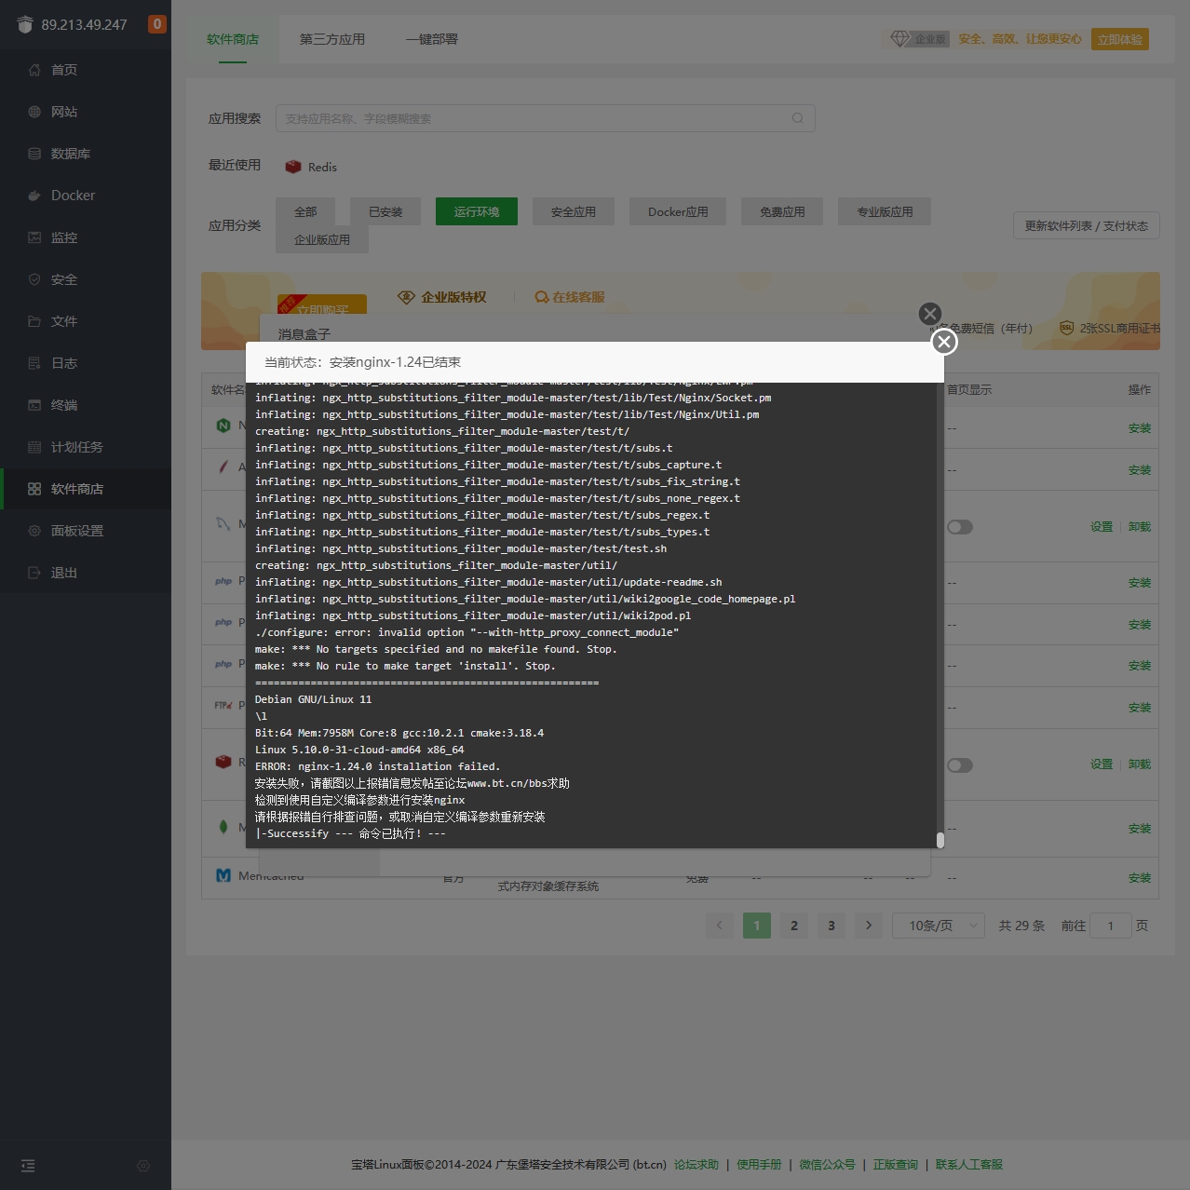
Task: Open the 在线客服 link
Action: 570,297
